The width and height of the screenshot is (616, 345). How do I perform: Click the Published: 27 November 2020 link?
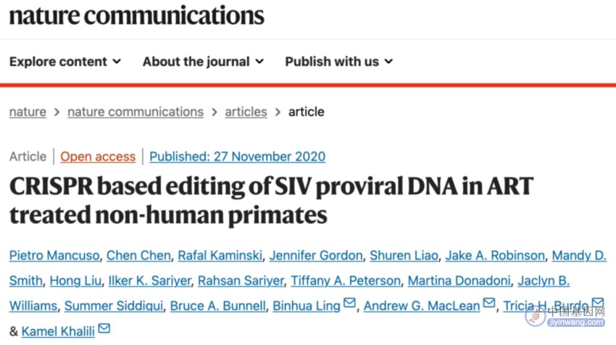pos(237,157)
